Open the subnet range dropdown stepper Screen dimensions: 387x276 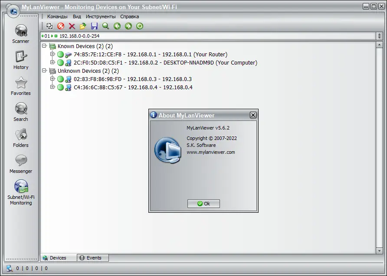pos(379,36)
